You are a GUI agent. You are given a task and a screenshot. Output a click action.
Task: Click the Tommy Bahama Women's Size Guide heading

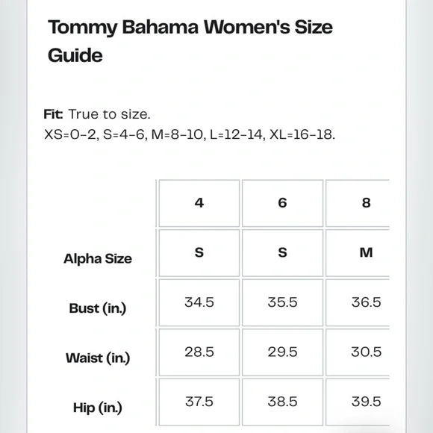[190, 41]
